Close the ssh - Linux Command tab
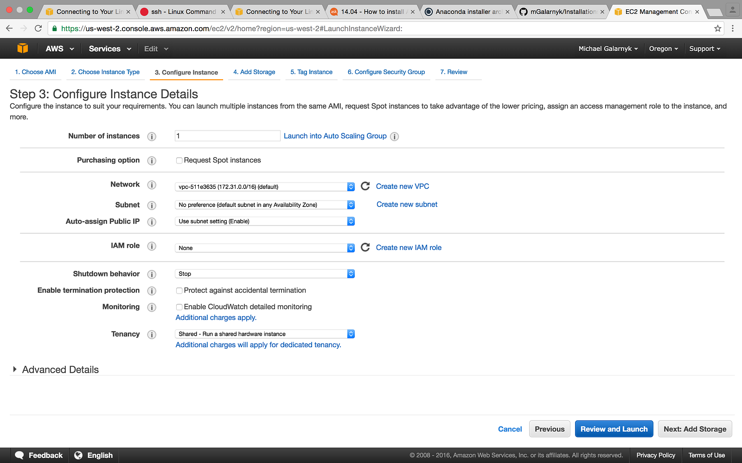This screenshot has width=742, height=463. (x=223, y=12)
